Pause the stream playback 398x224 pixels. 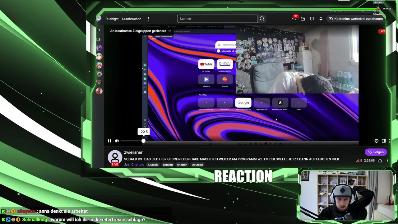point(109,141)
